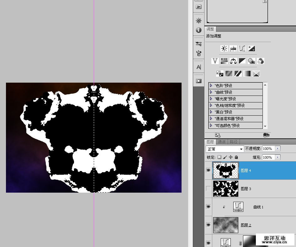
Task: Click the Gradient Map adjustment icon
Action: (x=247, y=74)
